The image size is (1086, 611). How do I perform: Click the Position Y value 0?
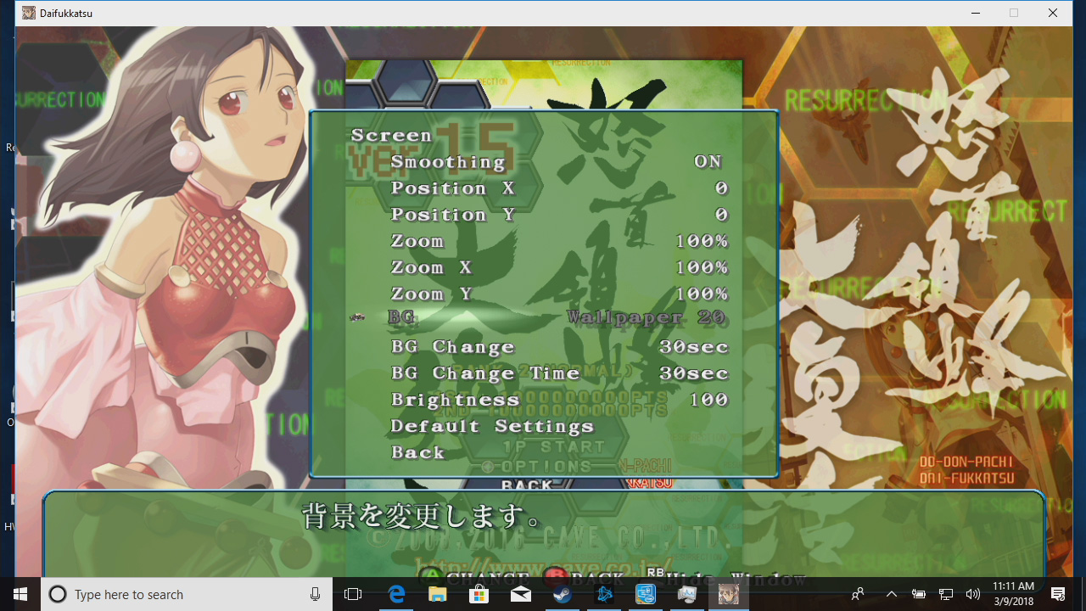[x=721, y=215]
